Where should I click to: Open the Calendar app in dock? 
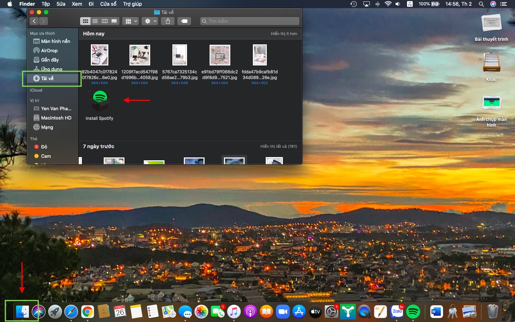point(120,312)
